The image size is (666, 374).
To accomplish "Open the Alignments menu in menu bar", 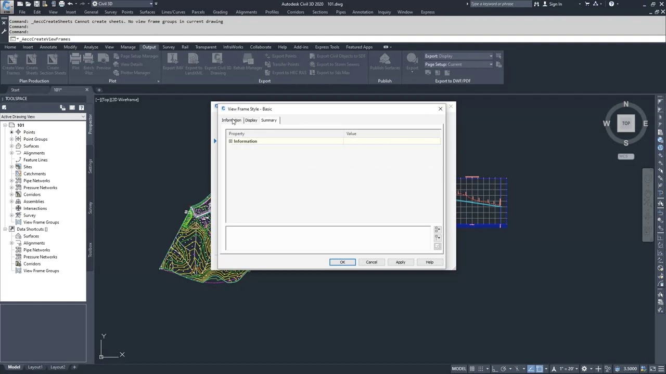I will click(246, 12).
